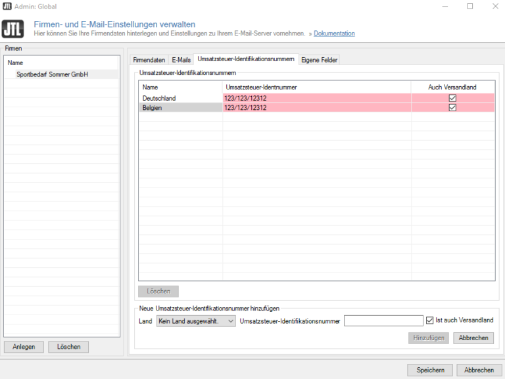Select the Belgien row in the table

pyautogui.click(x=180, y=108)
